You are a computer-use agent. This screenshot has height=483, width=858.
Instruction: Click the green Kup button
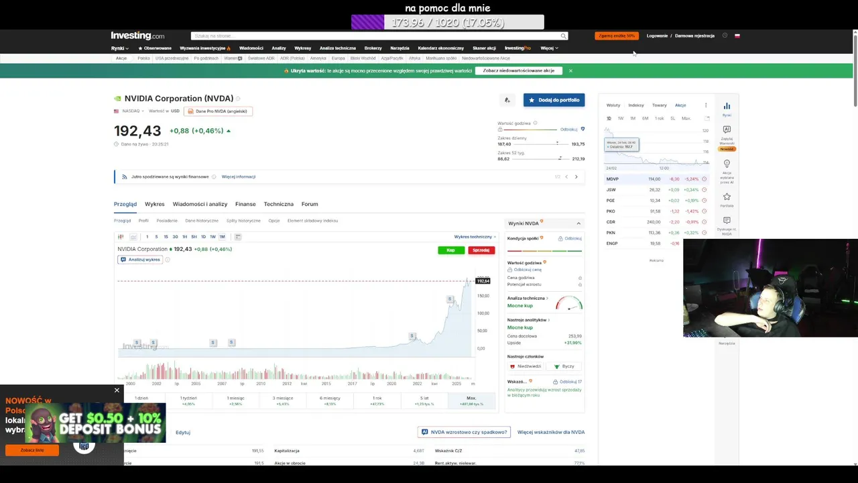click(451, 250)
